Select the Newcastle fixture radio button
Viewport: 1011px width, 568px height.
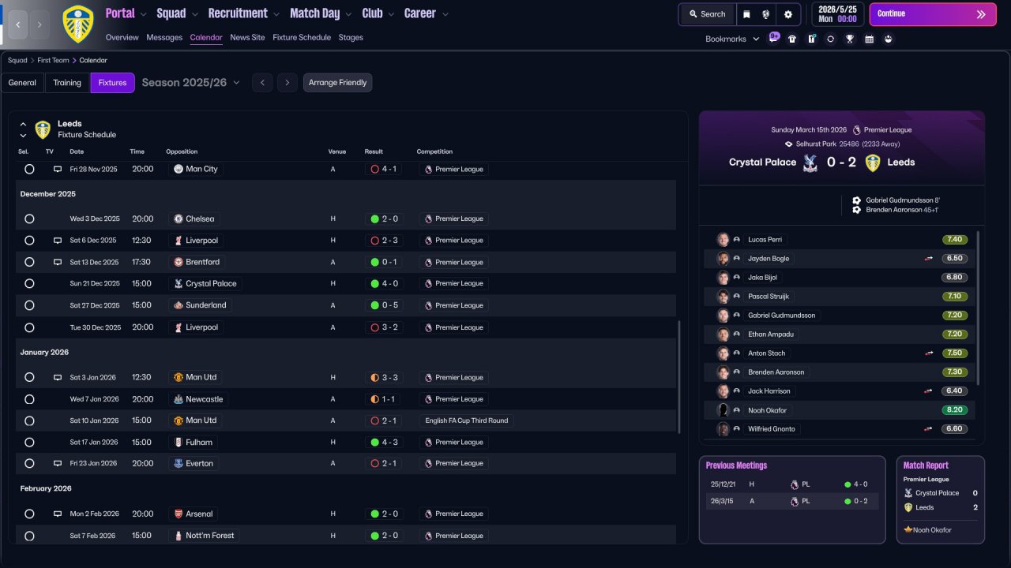tap(29, 399)
